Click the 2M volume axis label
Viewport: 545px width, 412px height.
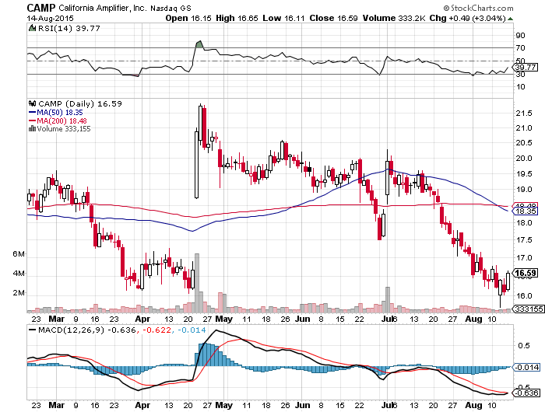(x=19, y=293)
